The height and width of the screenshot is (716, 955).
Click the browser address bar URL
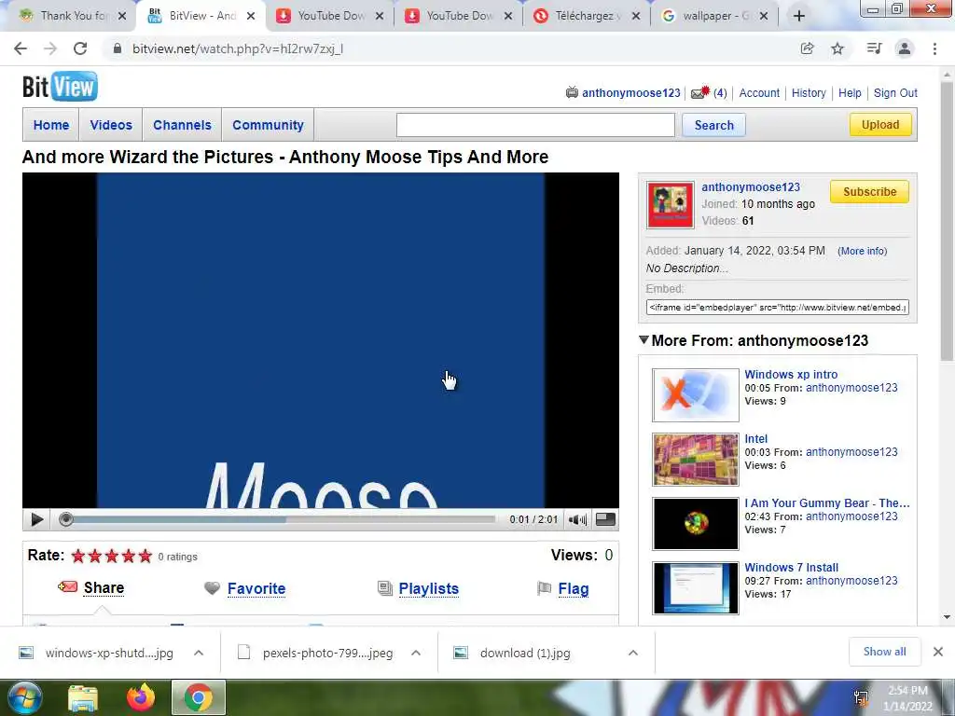(x=238, y=48)
